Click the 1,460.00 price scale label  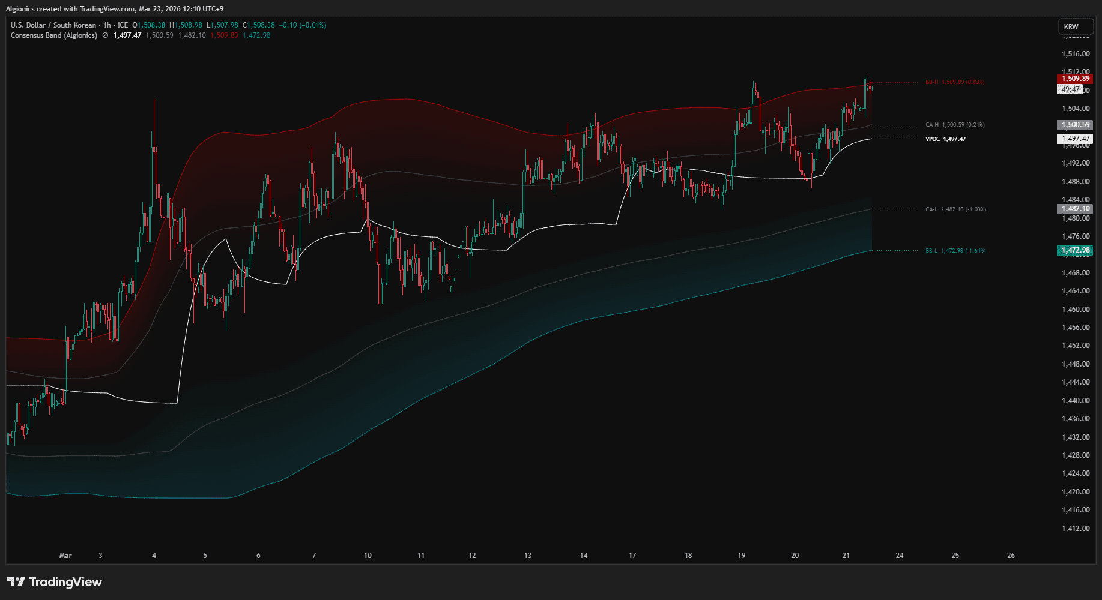tap(1076, 310)
